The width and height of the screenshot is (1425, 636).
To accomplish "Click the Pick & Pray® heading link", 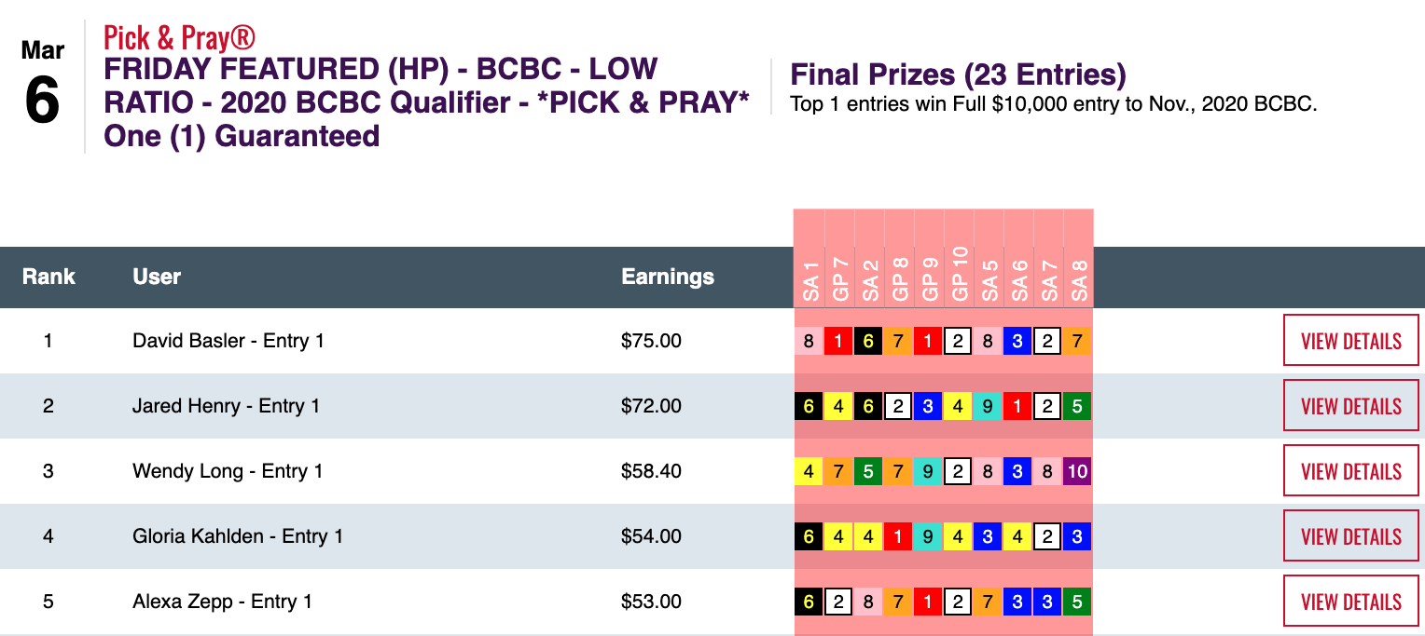I will coord(179,38).
